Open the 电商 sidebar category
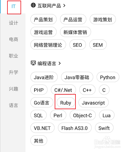Image resolution: width=129 pixels, height=152 pixels. point(13,39)
